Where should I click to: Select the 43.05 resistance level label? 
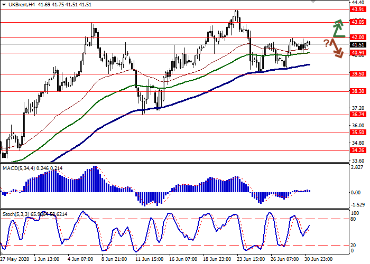tap(358, 22)
